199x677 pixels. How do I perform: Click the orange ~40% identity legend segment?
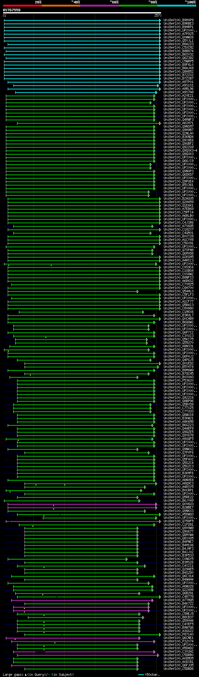tap(61, 6)
